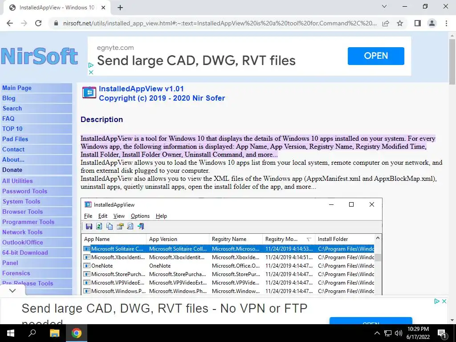Open File Explorer from taskbar
The image size is (456, 342).
tap(54, 333)
